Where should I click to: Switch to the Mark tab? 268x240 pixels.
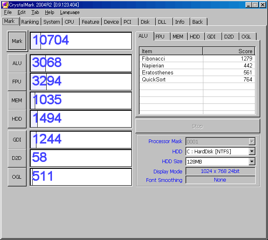tap(11, 21)
